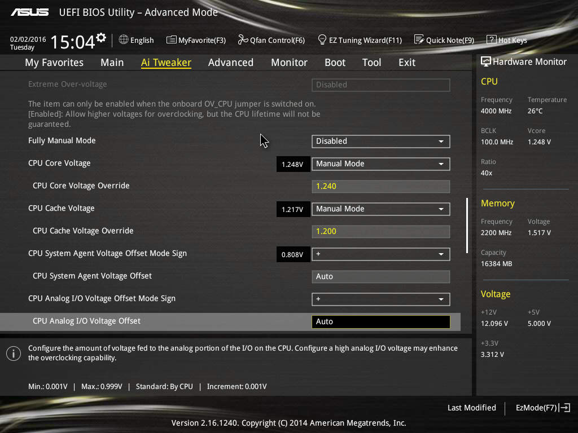Image resolution: width=578 pixels, height=433 pixels.
Task: Click the Hot Keys question mark icon
Action: (491, 39)
